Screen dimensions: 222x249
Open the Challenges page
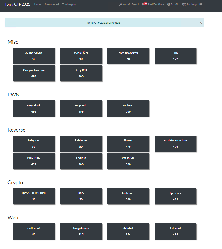[x=69, y=4]
